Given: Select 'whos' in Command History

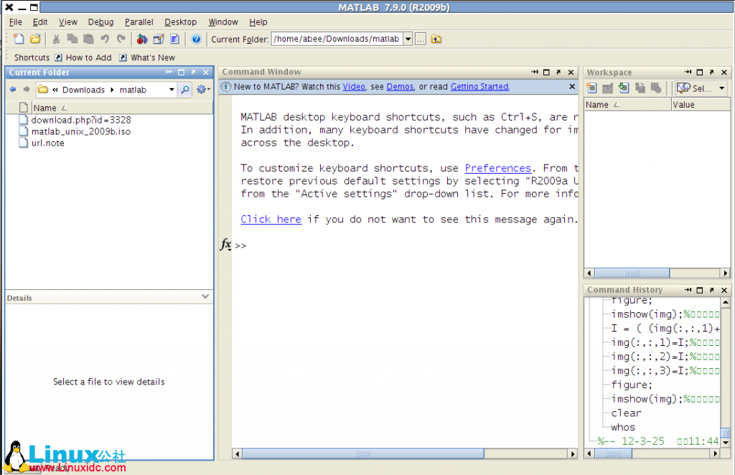Looking at the screenshot, I should click(623, 427).
